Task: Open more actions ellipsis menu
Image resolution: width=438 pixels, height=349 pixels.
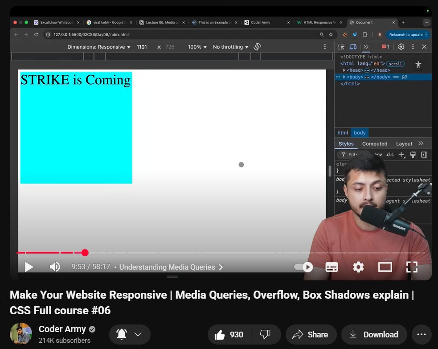Action: pyautogui.click(x=421, y=334)
